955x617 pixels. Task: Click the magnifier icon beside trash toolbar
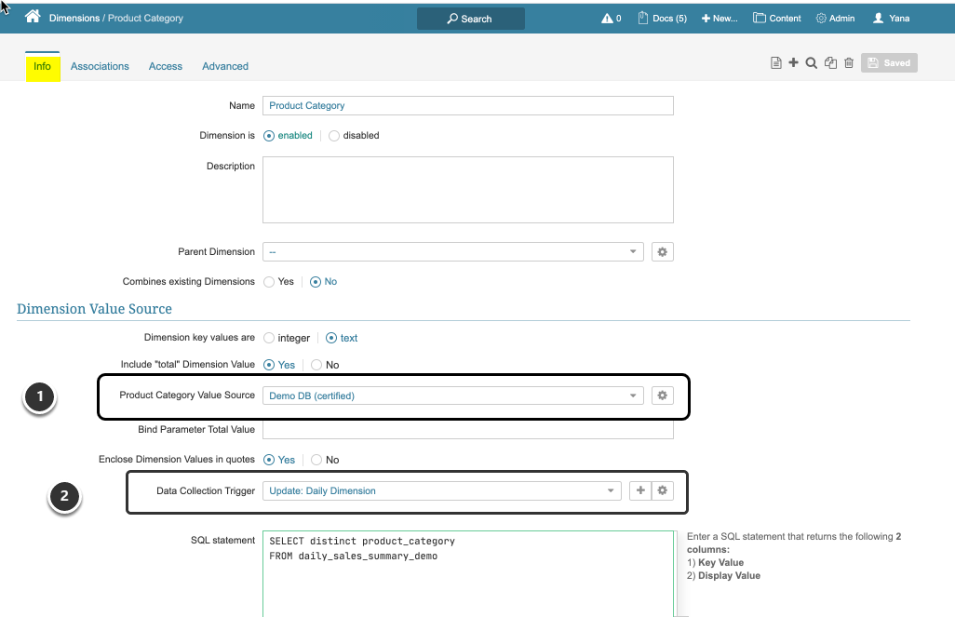(x=811, y=63)
